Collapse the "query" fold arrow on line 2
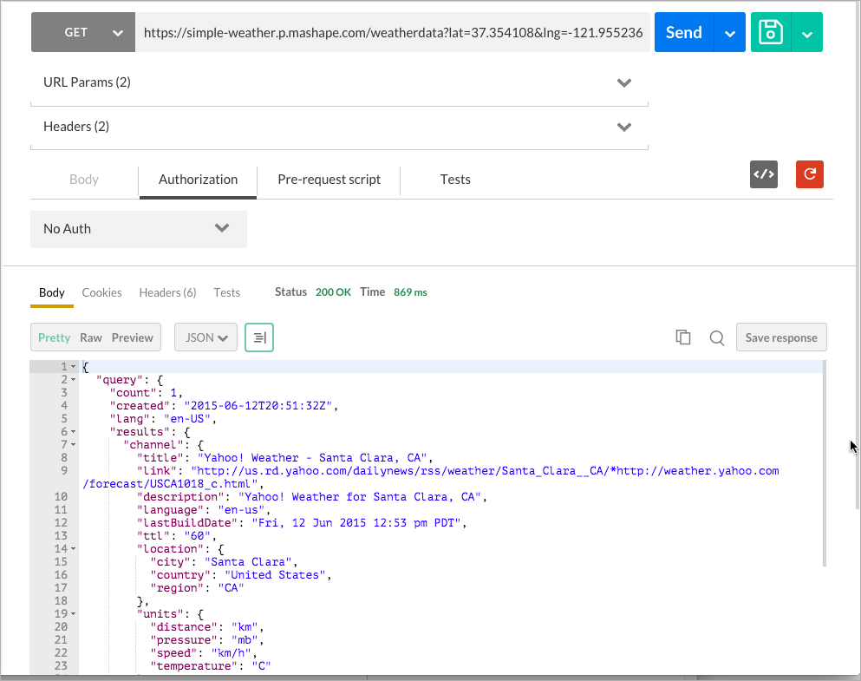This screenshot has height=681, width=861. 73,380
